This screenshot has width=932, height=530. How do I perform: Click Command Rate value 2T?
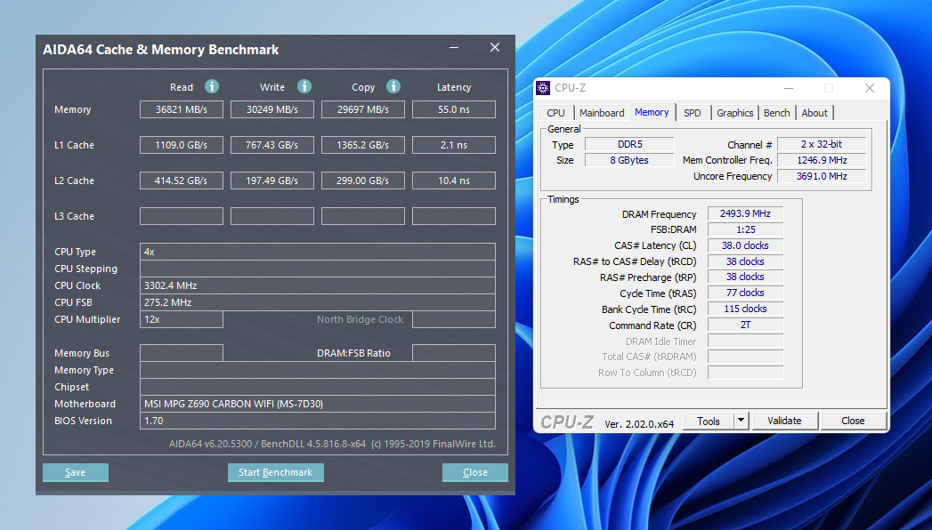[x=745, y=325]
